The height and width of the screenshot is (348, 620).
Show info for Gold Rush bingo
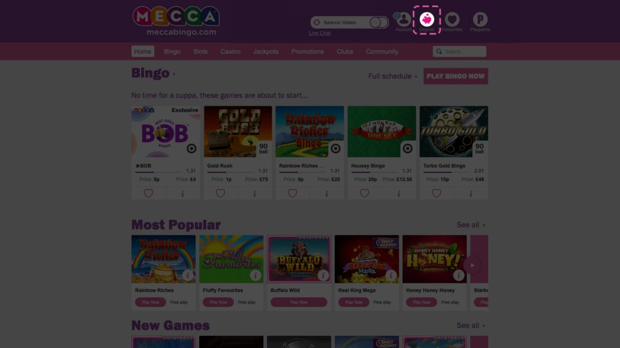click(x=255, y=193)
